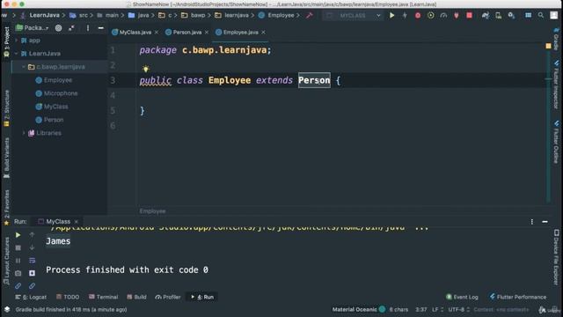The height and width of the screenshot is (317, 563).
Task: Click the yellow lightbulb intention icon
Action: (145, 69)
